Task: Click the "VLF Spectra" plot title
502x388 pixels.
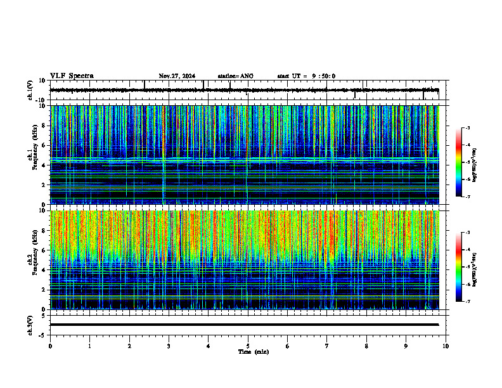Action: tap(72, 75)
